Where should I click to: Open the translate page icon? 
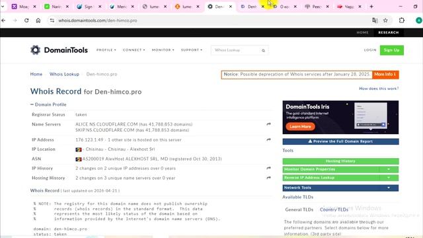(x=375, y=20)
